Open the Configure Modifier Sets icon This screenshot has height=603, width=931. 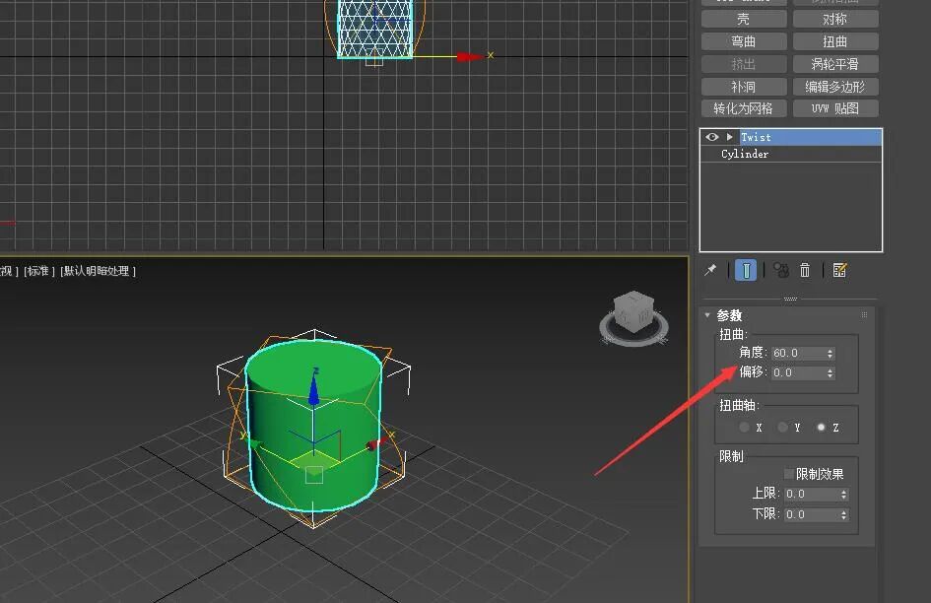pyautogui.click(x=839, y=270)
